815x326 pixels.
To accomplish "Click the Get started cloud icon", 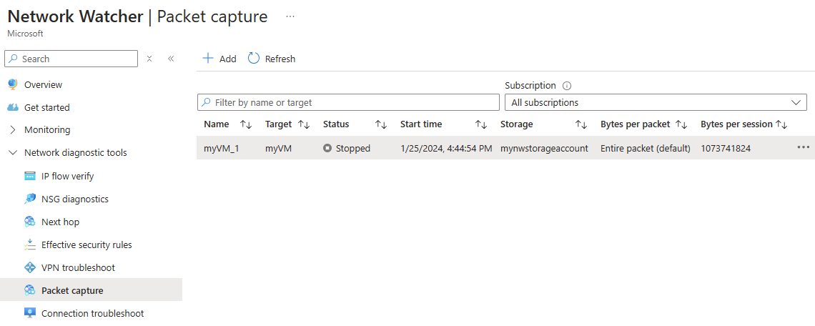I will [13, 108].
